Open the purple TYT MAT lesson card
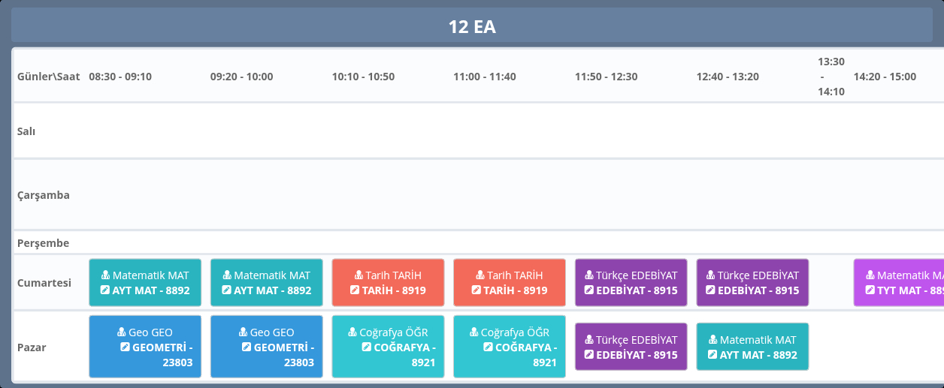Image resolution: width=944 pixels, height=388 pixels. (x=898, y=283)
